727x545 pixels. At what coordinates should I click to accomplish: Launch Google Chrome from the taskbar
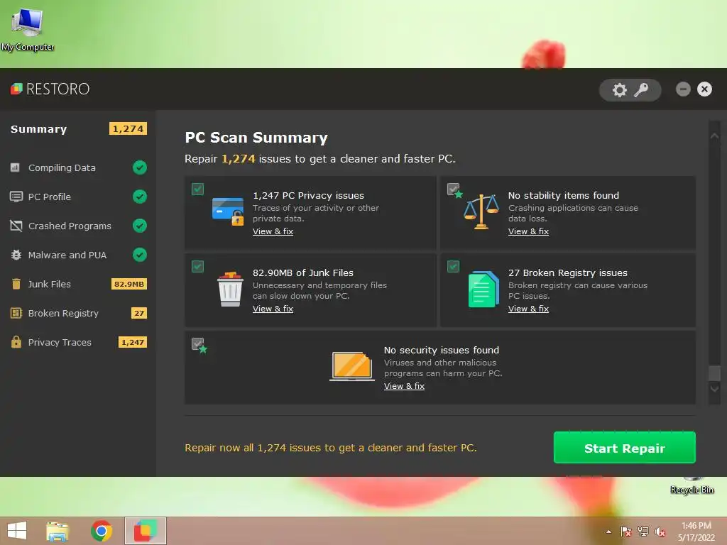point(102,531)
